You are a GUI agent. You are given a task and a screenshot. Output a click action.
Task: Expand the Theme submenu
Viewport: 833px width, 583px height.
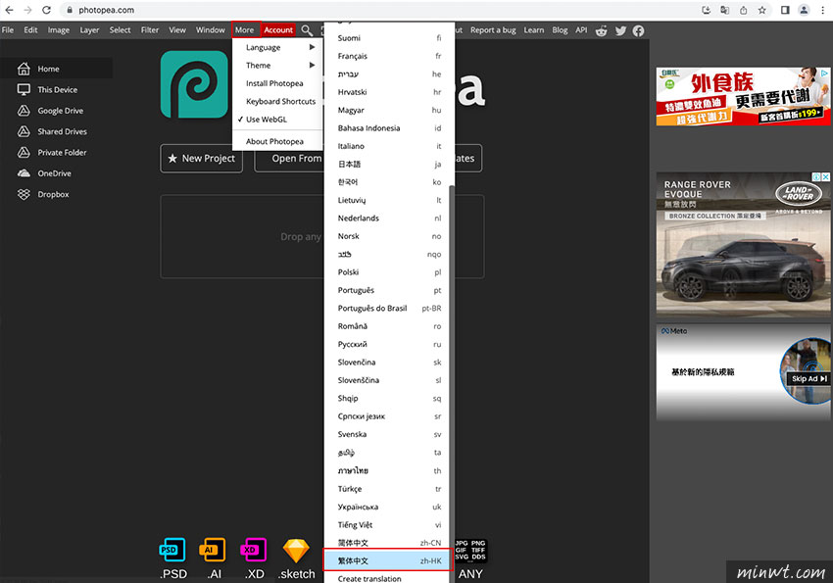click(x=278, y=66)
